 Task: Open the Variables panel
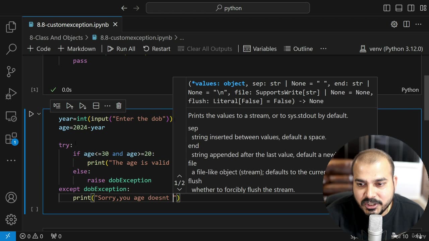tap(260, 49)
